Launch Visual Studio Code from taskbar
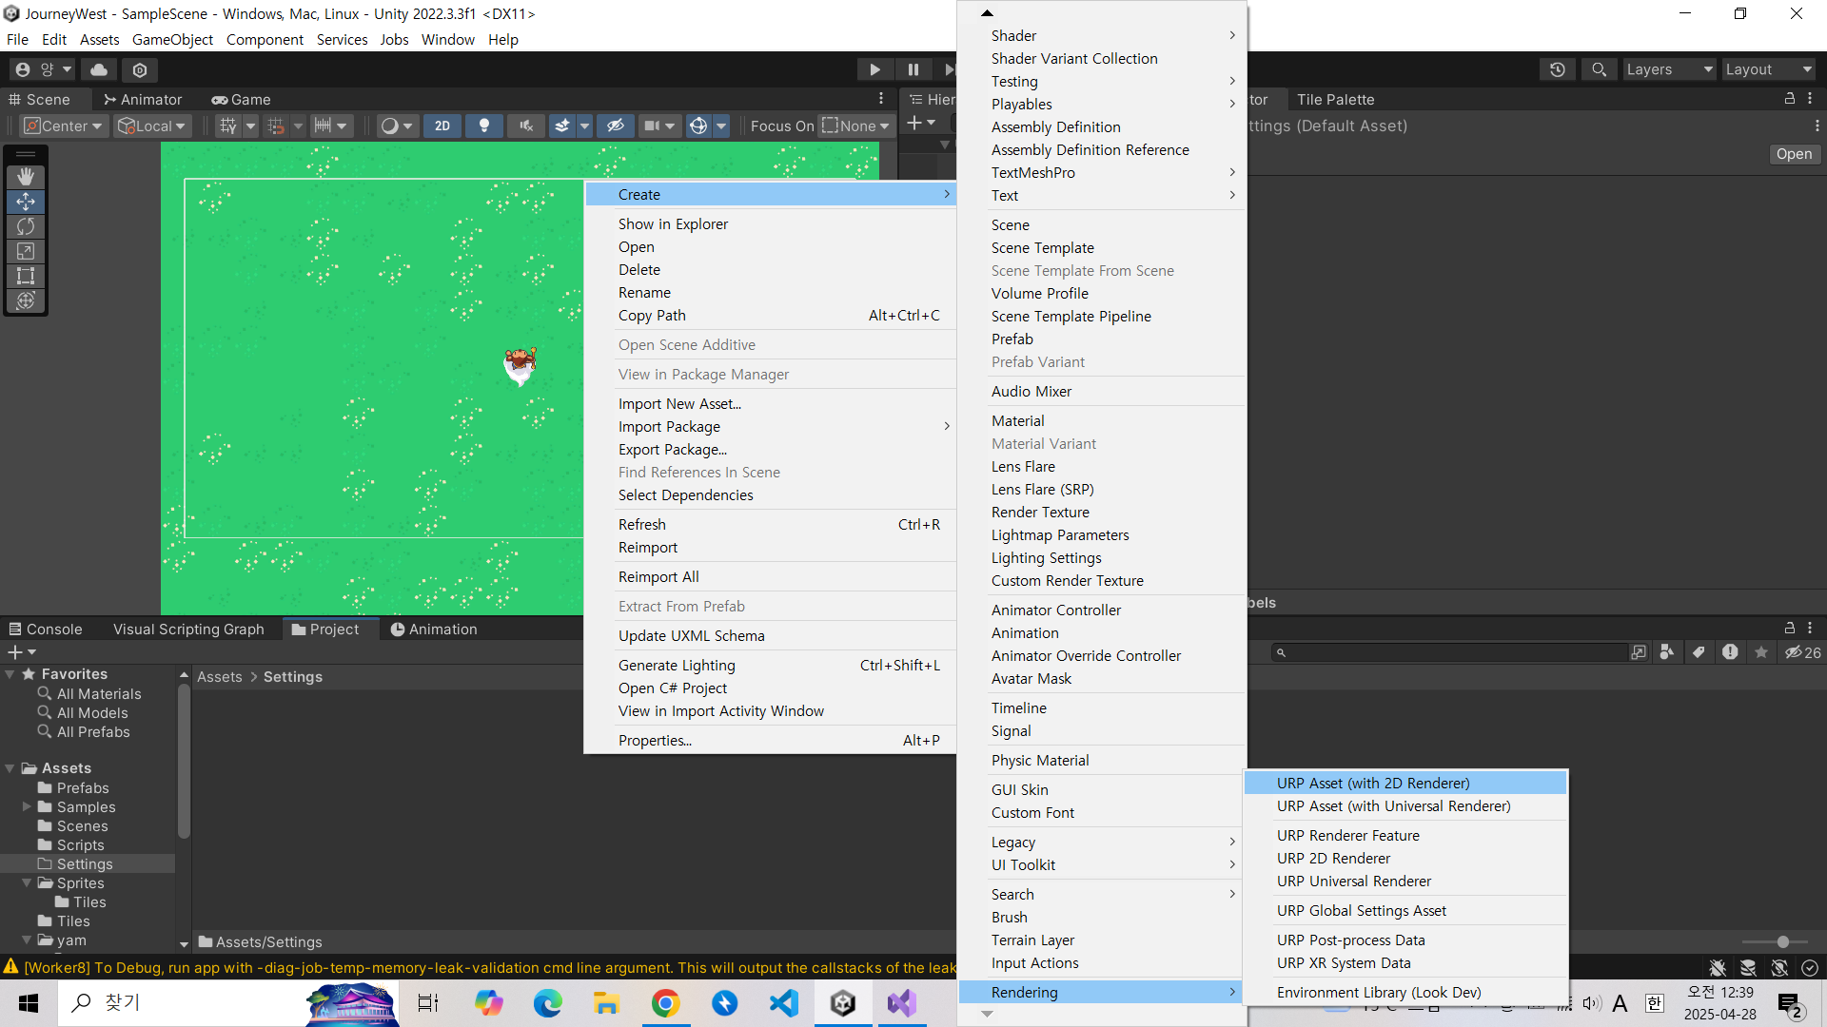This screenshot has width=1827, height=1027. click(784, 1002)
